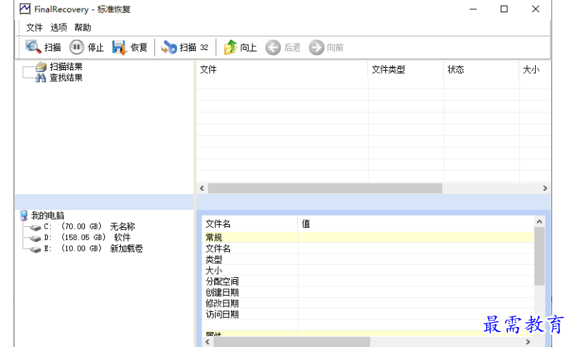Select the 文件名 row under the 常规 section
Image resolution: width=570 pixels, height=347 pixels.
(368, 248)
